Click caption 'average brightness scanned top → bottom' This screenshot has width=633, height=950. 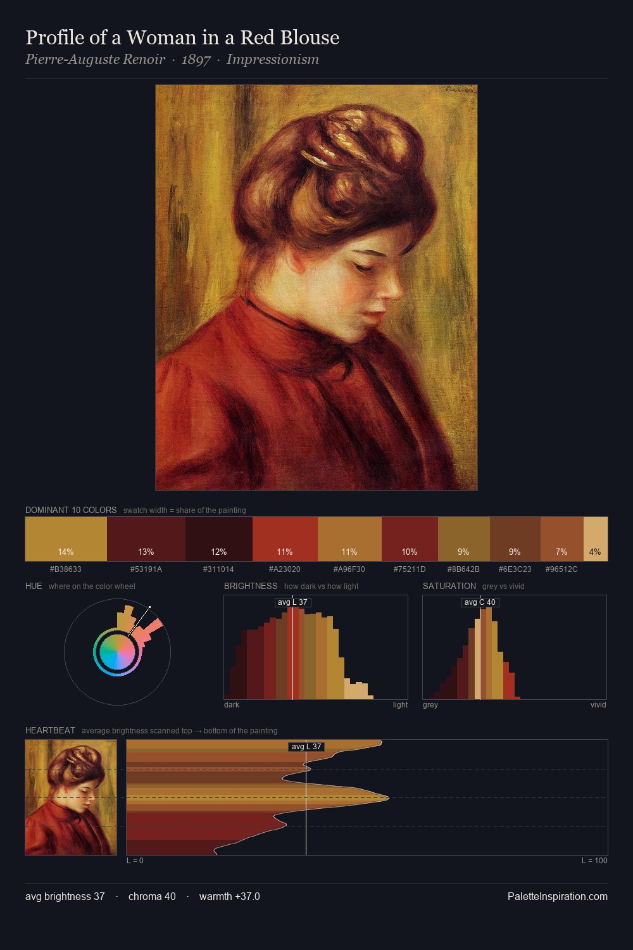tap(180, 731)
